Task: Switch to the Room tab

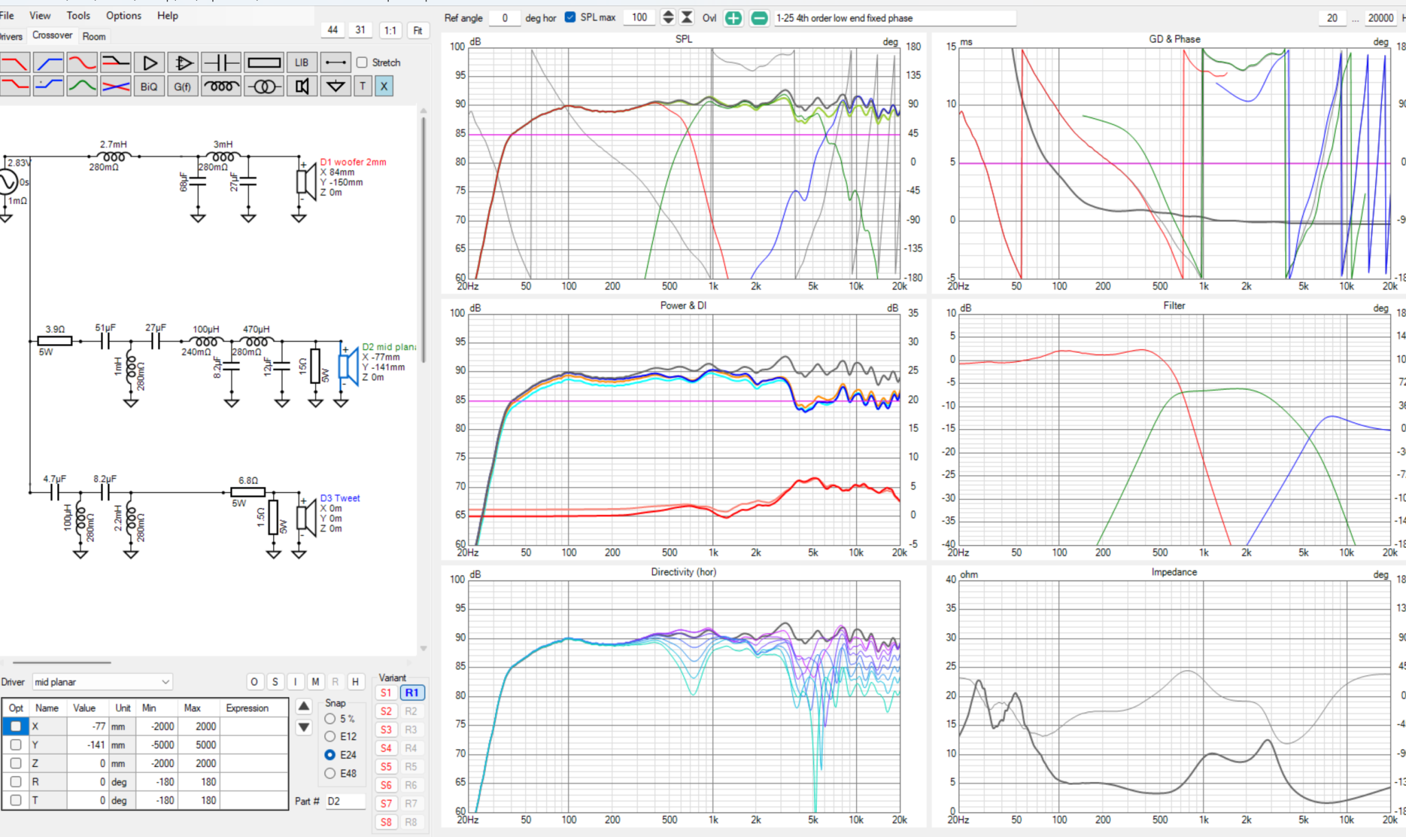Action: pos(94,36)
